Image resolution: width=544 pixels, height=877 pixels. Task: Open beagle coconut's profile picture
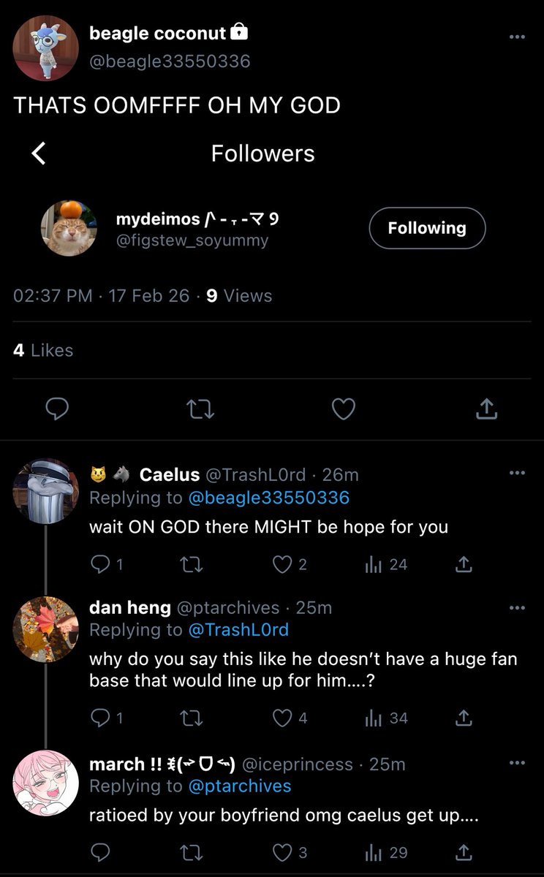point(46,47)
